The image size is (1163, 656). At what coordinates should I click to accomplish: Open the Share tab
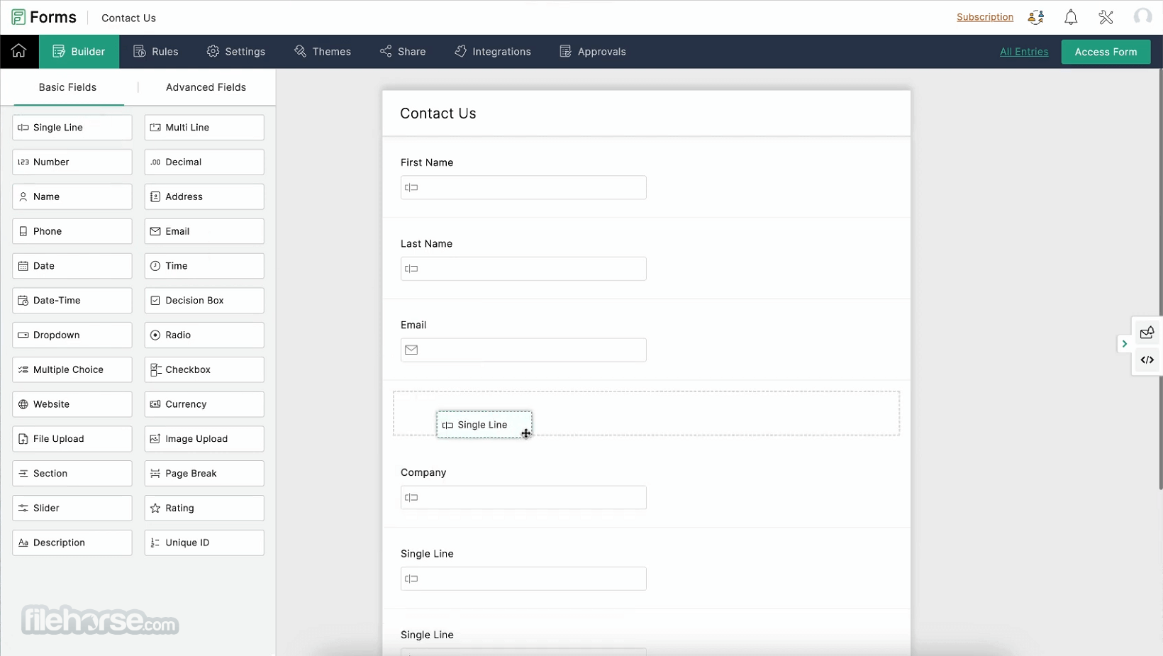[x=403, y=51]
